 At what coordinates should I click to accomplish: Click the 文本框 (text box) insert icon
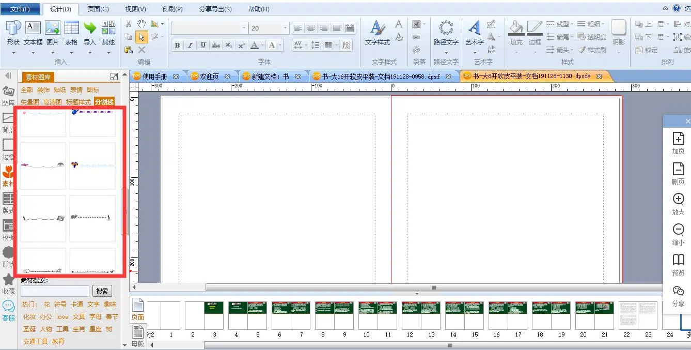point(33,28)
